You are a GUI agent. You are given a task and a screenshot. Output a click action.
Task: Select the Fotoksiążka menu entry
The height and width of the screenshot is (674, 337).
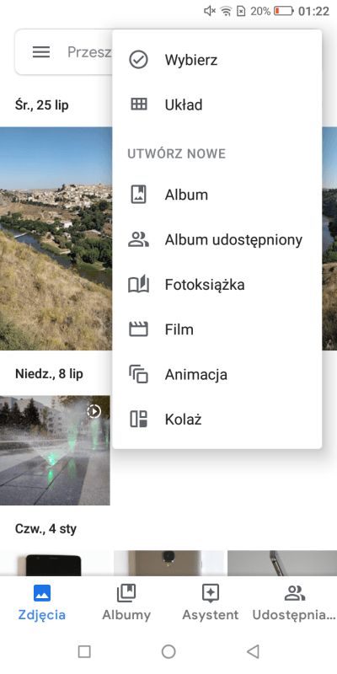[x=217, y=285]
